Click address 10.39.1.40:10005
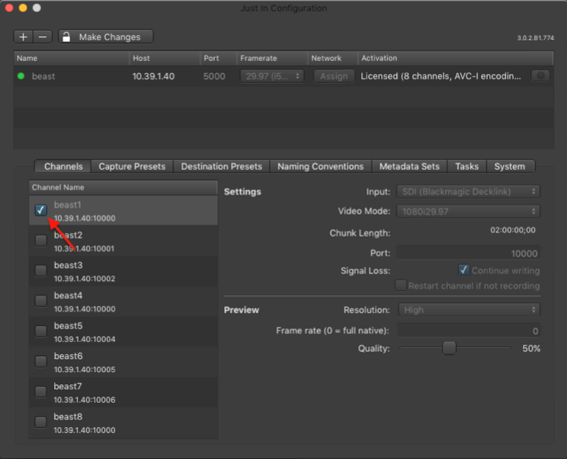567x459 pixels. (x=85, y=370)
